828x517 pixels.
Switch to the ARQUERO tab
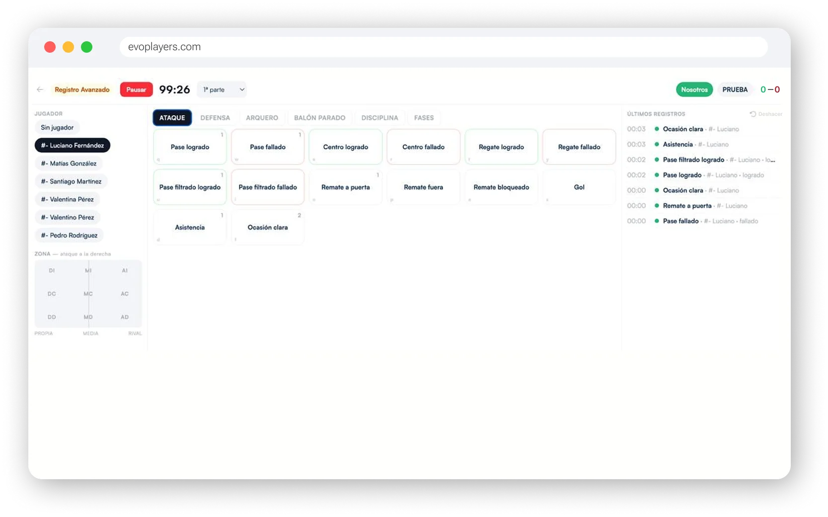(x=262, y=118)
